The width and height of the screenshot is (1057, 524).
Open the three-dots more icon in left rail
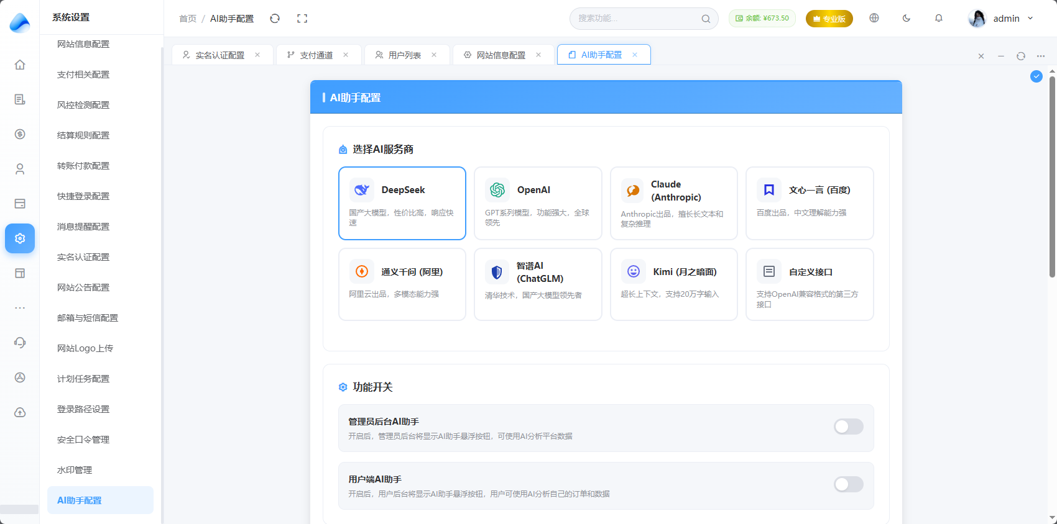(20, 308)
